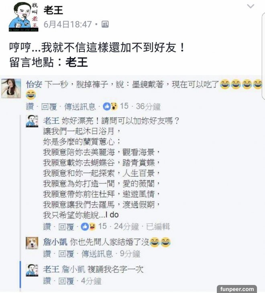Screen dimensions: 265x293
Task: Open 老王's profile picture in post header
Action: pos(23,17)
